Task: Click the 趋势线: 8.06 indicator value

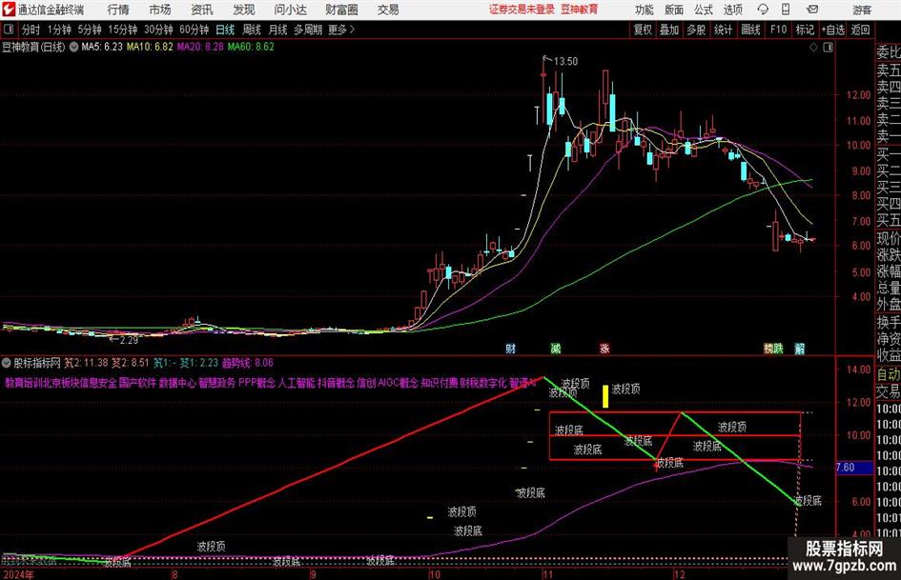Action: [x=247, y=363]
